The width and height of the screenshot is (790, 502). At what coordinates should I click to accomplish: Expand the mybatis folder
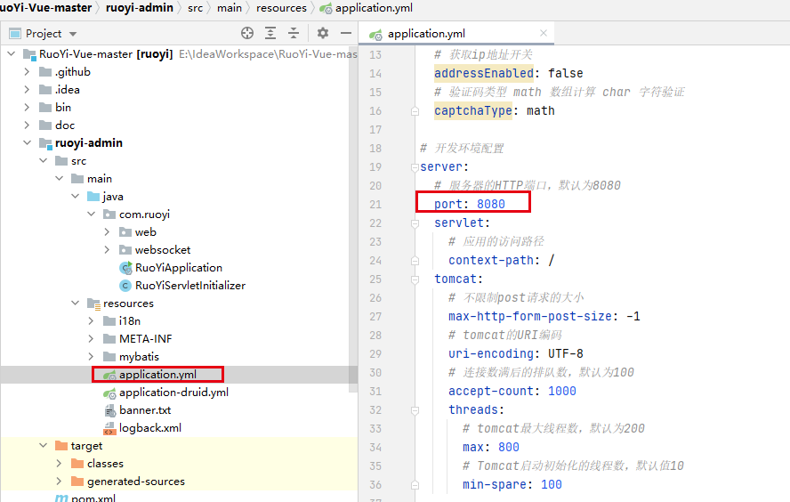(92, 357)
